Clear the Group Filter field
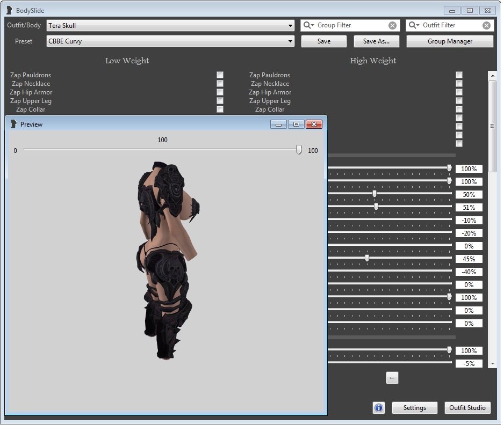Image resolution: width=504 pixels, height=425 pixels. (x=392, y=25)
